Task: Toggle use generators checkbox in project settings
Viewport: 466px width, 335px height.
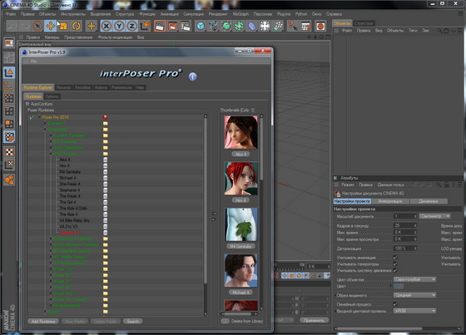Action: [395, 264]
